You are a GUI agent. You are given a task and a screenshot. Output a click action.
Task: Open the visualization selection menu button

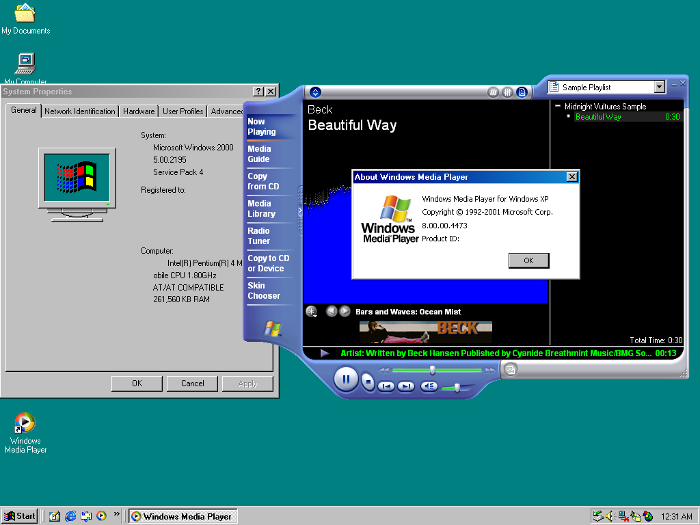pyautogui.click(x=312, y=312)
